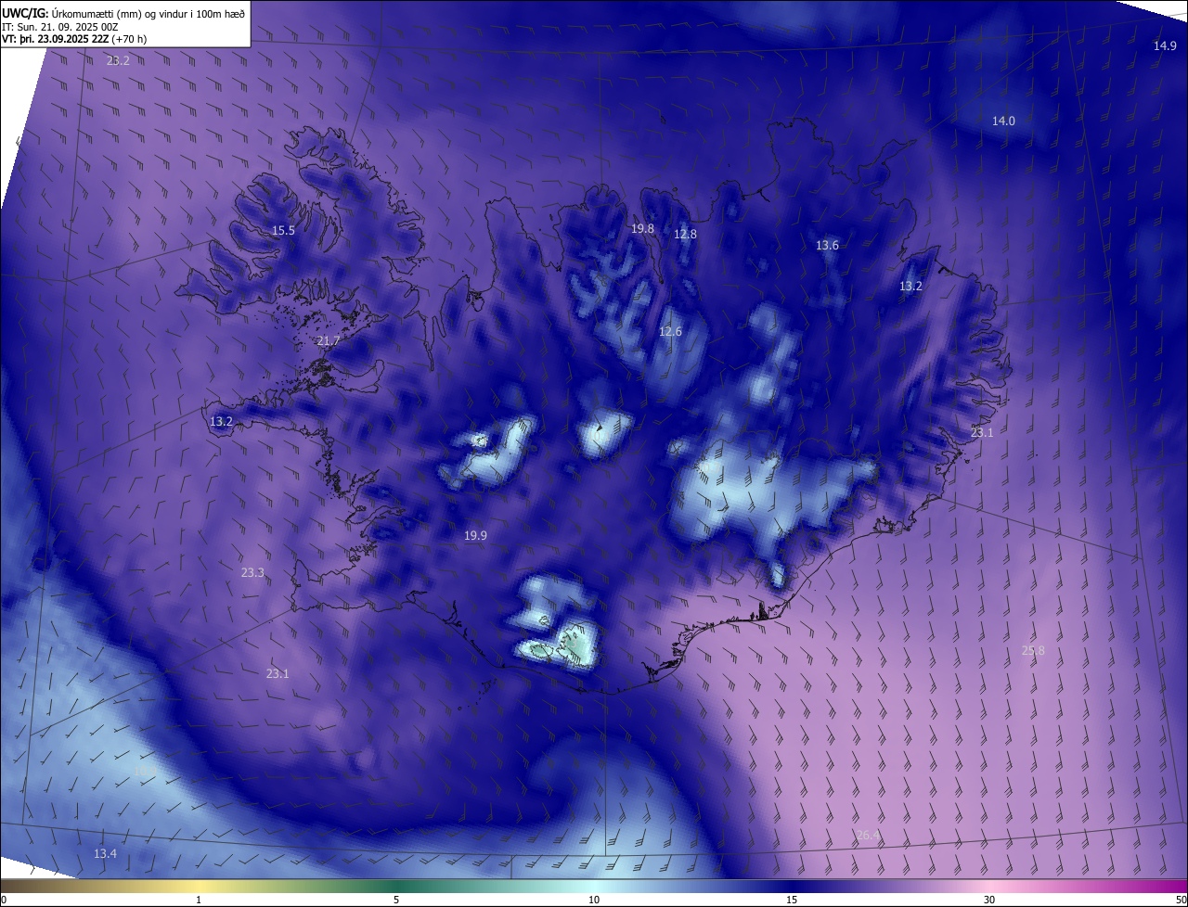1188x907 pixels.
Task: Pick the teal colorbar segment at 5
Action: (x=396, y=887)
